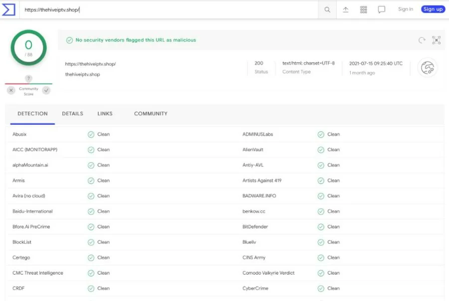The height and width of the screenshot is (301, 449).
Task: Click the Baidu-International clean check icon
Action: click(91, 212)
